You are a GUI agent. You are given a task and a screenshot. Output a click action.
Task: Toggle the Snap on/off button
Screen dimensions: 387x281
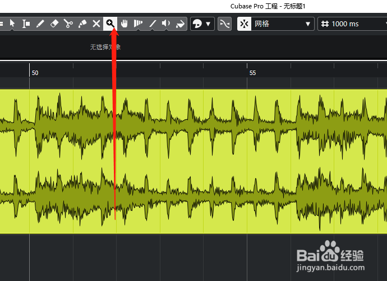tap(244, 24)
